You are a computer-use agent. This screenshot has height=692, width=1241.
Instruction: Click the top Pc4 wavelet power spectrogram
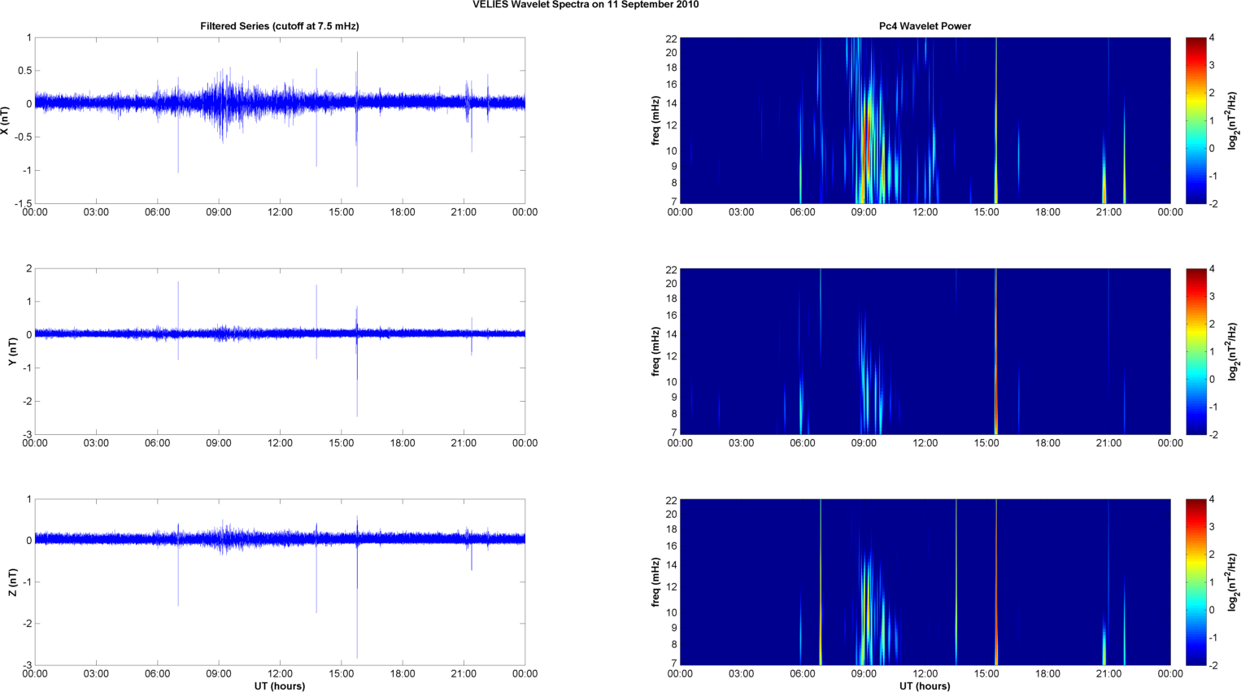click(x=925, y=120)
